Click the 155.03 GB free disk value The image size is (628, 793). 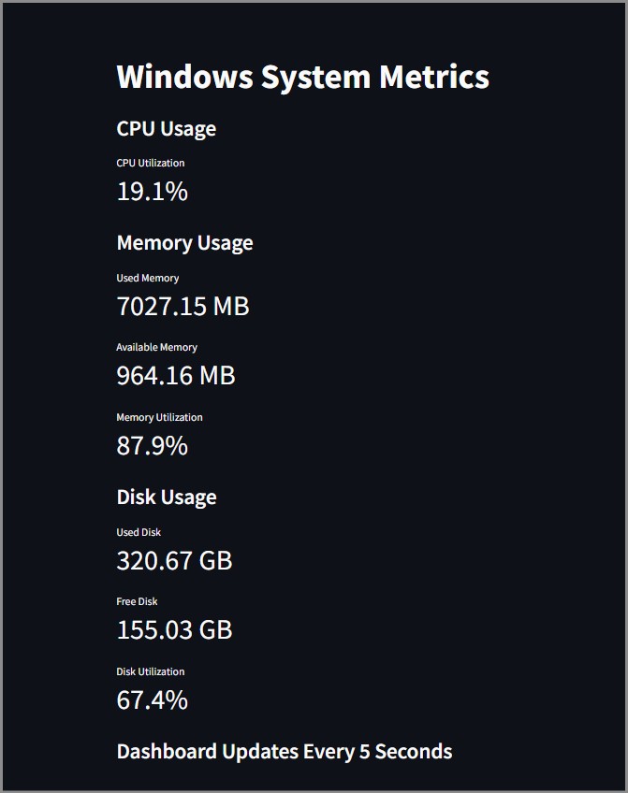174,630
